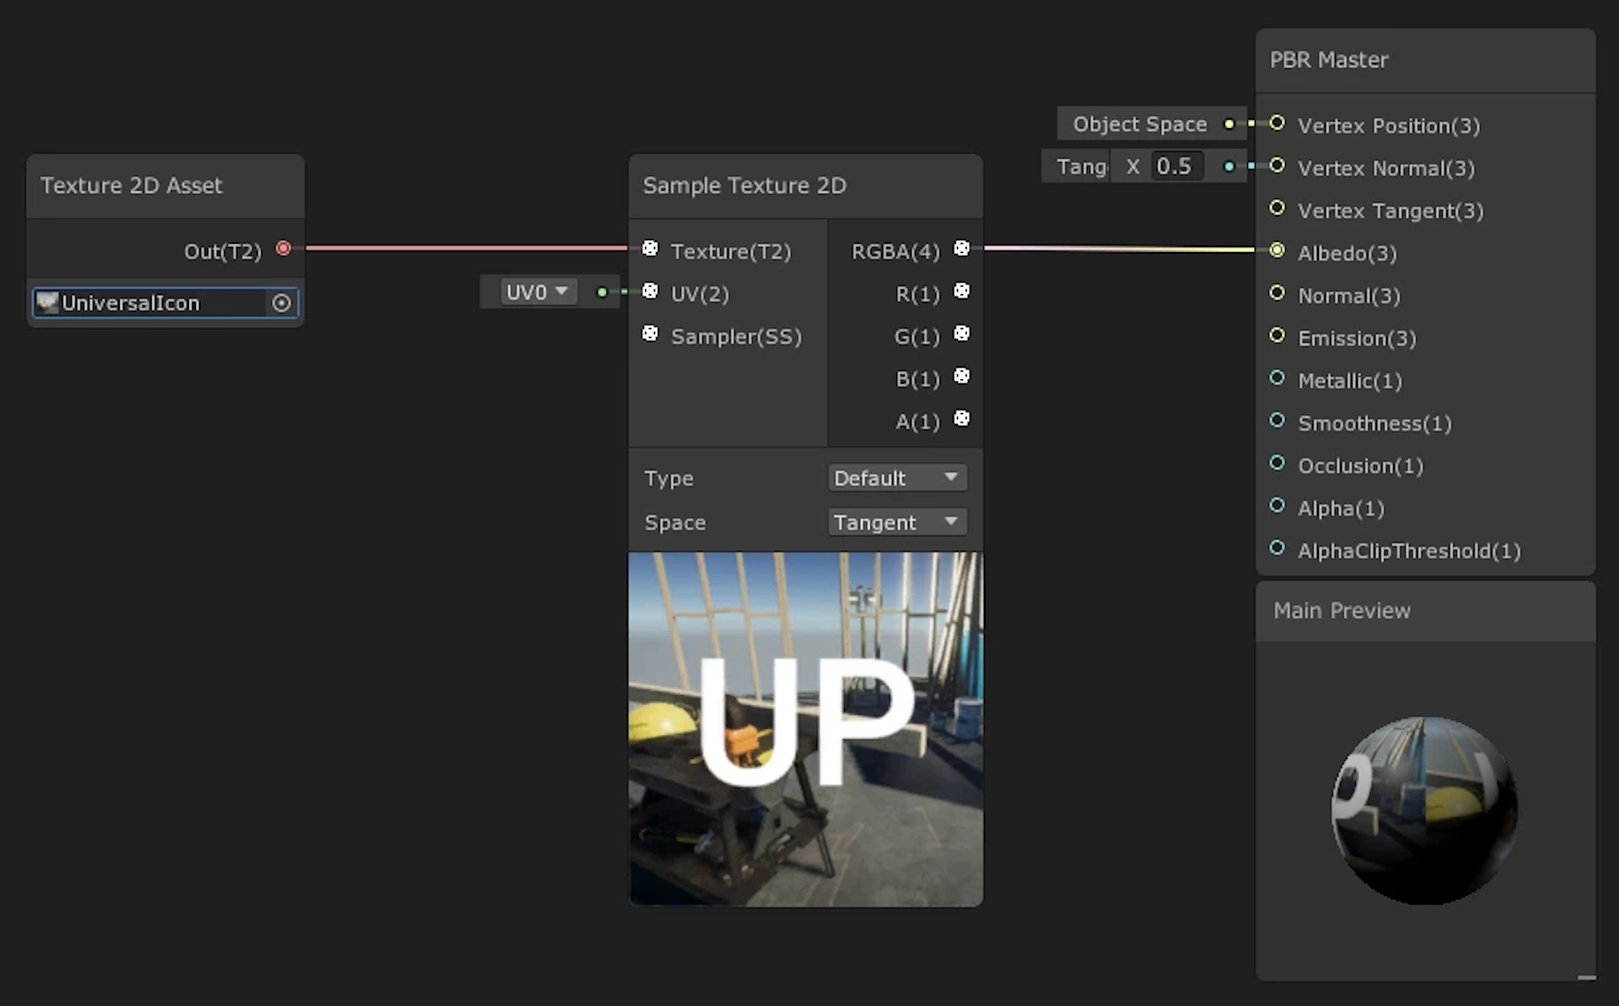
Task: Click the A(1) alpha output port
Action: pos(961,418)
